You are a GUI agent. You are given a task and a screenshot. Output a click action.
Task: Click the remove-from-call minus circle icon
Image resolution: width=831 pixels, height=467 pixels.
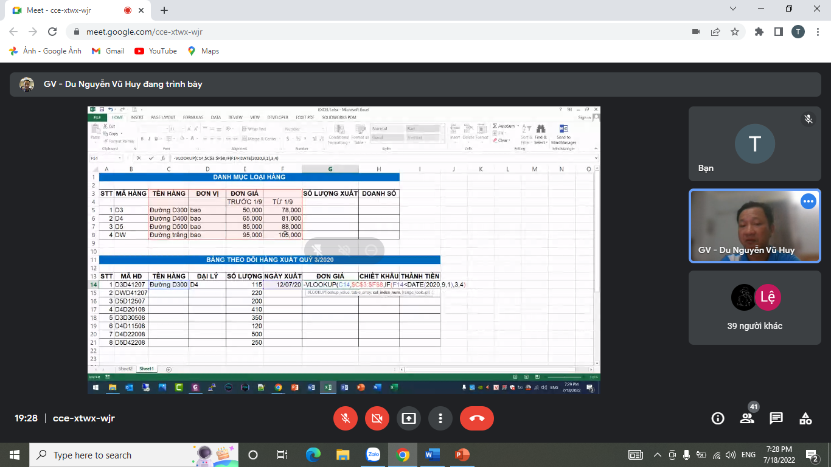[371, 250]
